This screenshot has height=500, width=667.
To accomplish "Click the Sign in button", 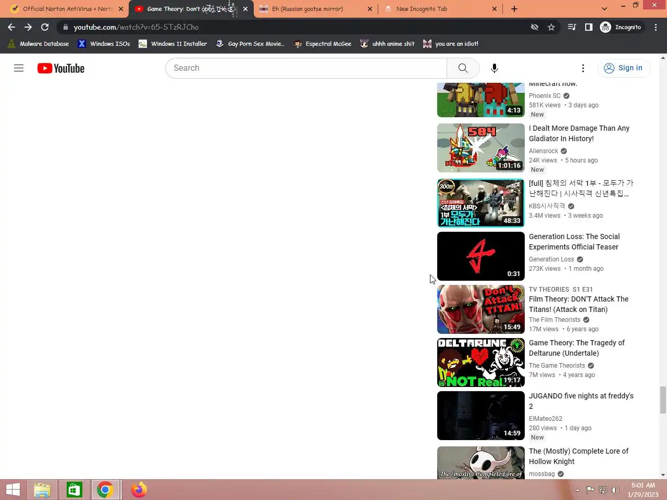I will (623, 68).
